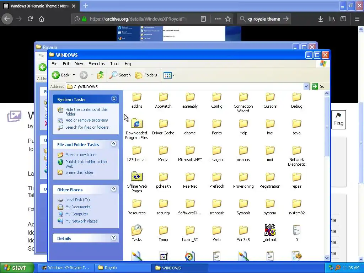This screenshot has width=364, height=273.
Task: Click the Views toolbar icon
Action: [x=167, y=75]
